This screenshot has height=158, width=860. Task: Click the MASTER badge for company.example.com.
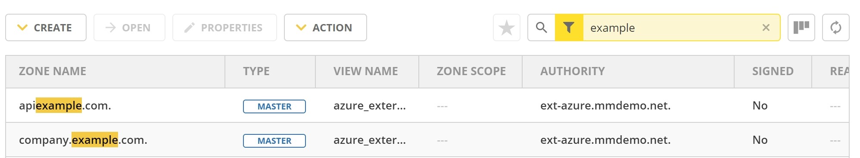pyautogui.click(x=274, y=141)
